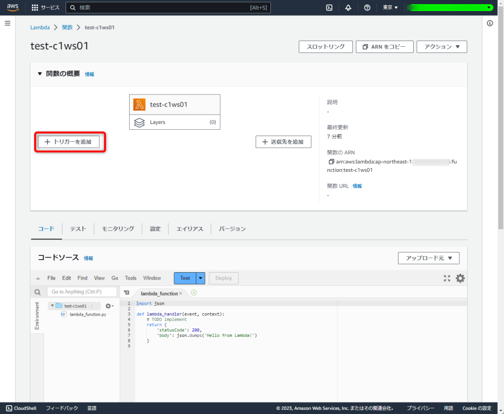
Task: Open the help question mark icon
Action: click(366, 7)
